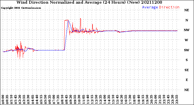The image size is (194, 105).
Task: Click the '13:25' time axis label
Action: tap(100, 99)
